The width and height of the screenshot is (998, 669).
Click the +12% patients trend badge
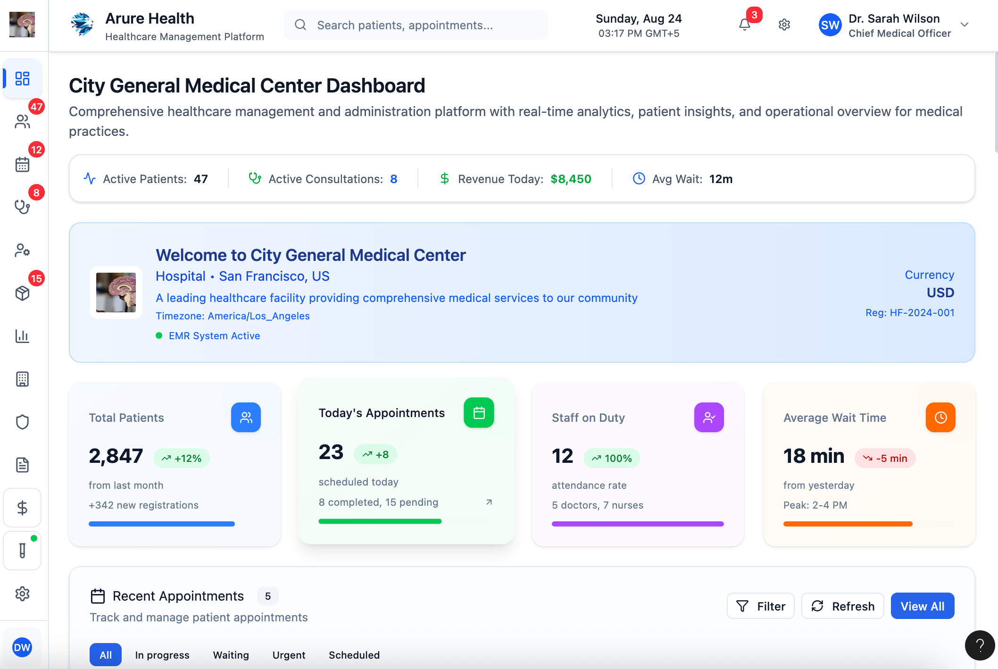point(182,458)
